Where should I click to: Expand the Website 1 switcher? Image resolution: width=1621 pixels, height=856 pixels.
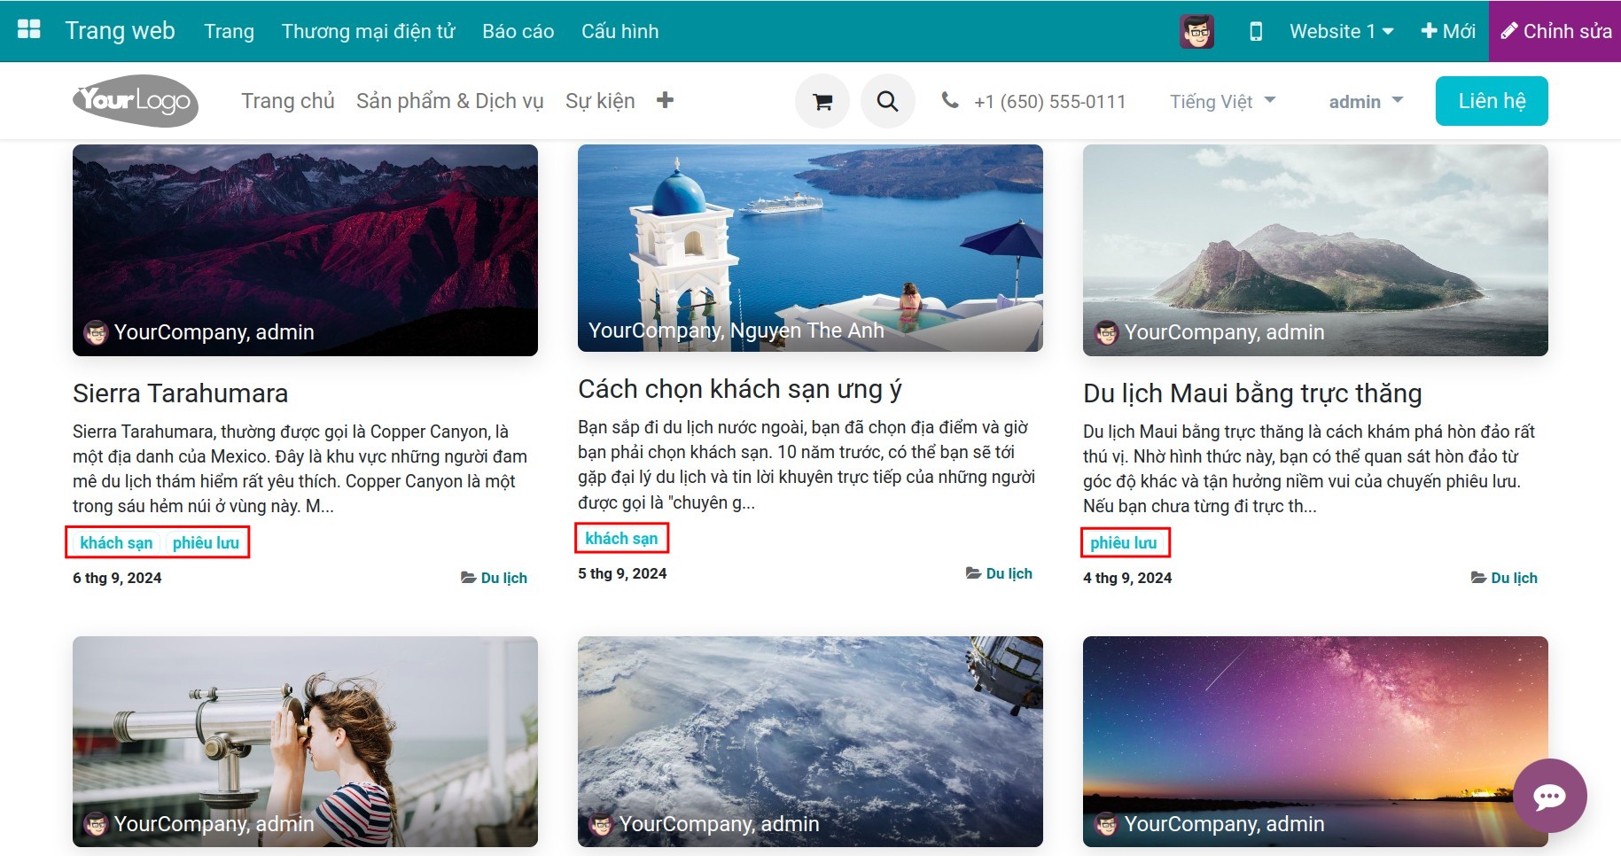[1341, 32]
